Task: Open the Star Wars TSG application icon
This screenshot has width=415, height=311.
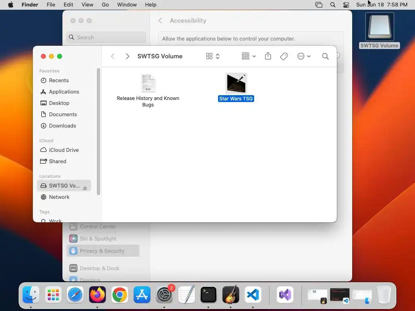Action: 236,83
